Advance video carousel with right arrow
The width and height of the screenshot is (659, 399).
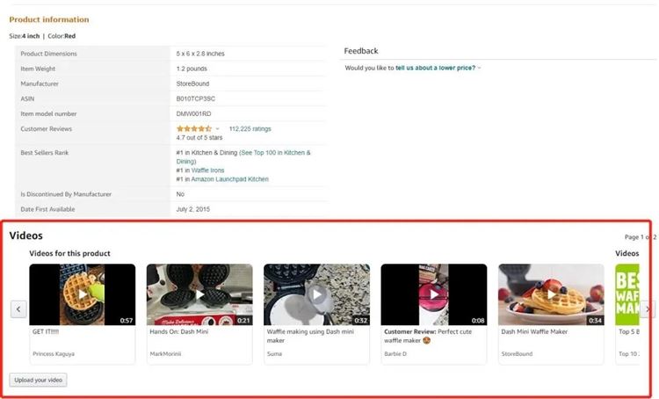click(648, 309)
